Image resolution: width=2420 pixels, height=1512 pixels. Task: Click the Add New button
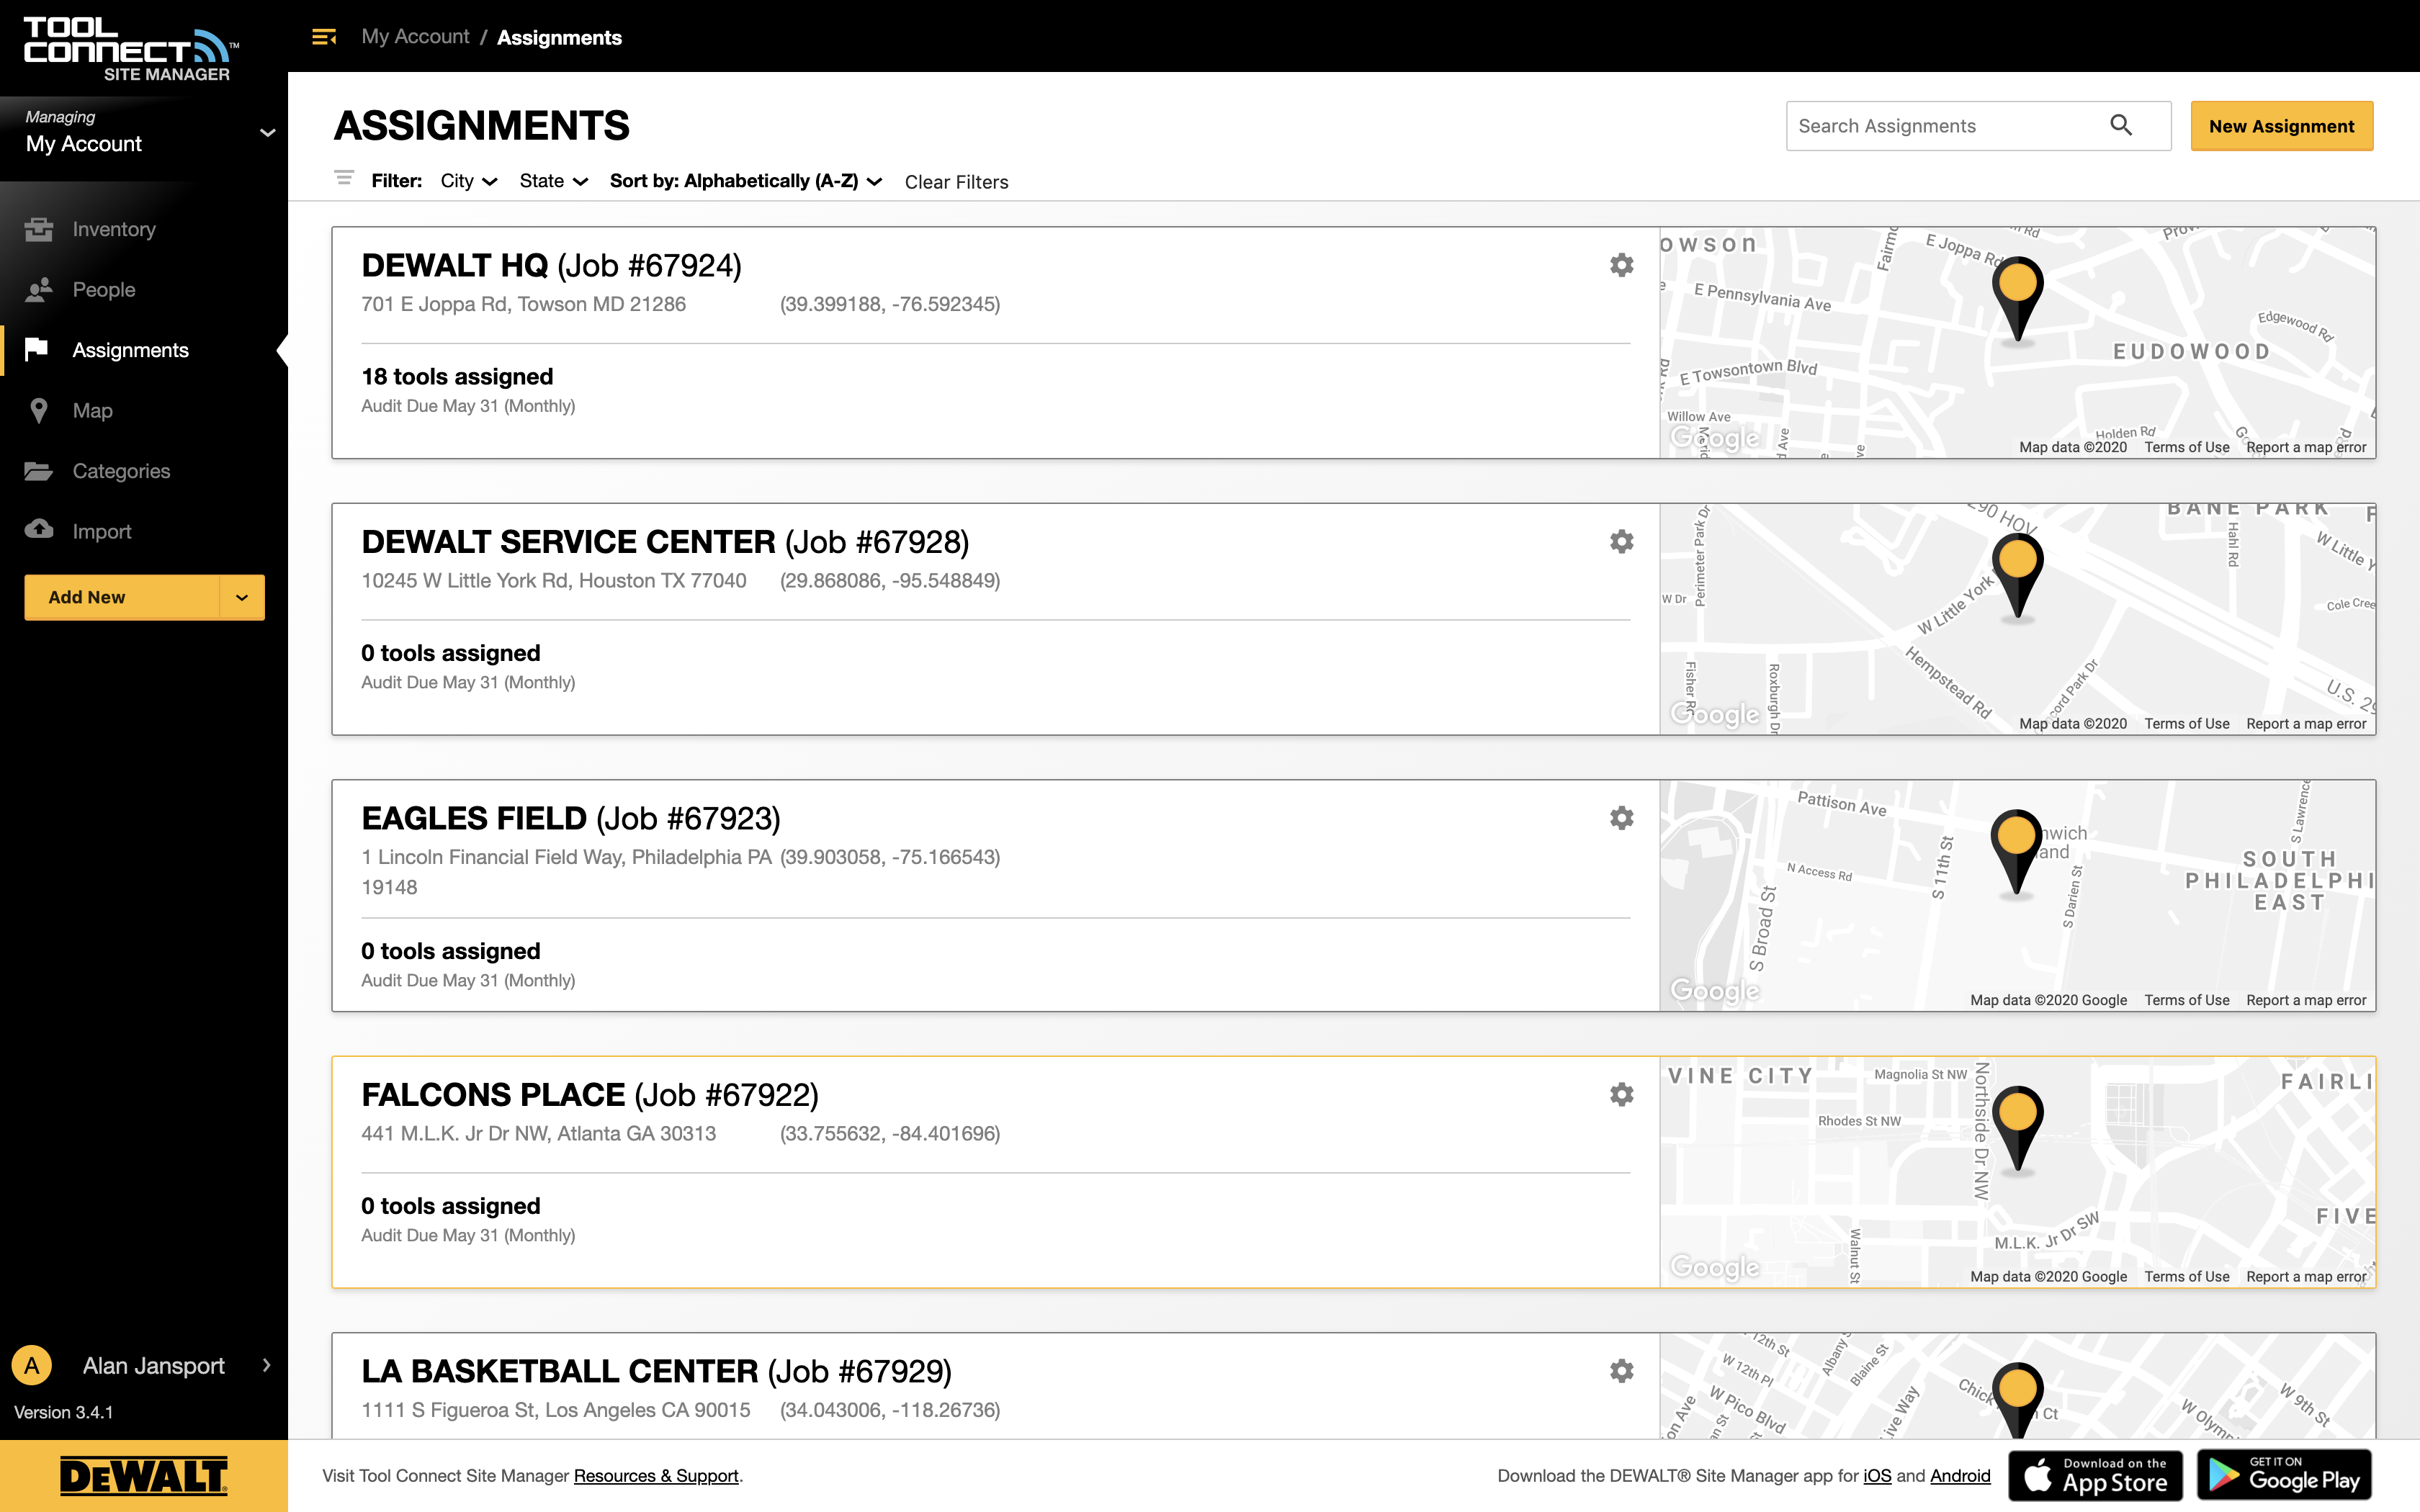tap(121, 597)
